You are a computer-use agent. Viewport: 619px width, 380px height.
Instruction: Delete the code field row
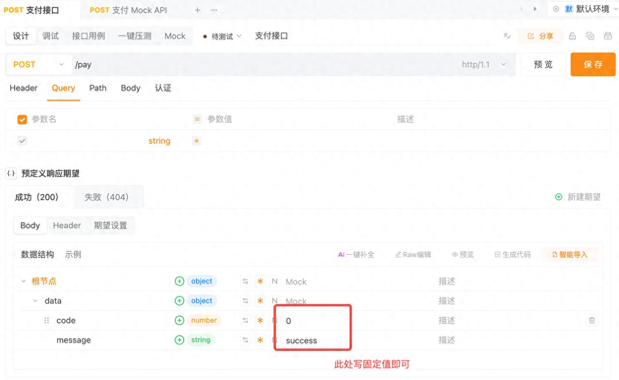[x=592, y=320]
